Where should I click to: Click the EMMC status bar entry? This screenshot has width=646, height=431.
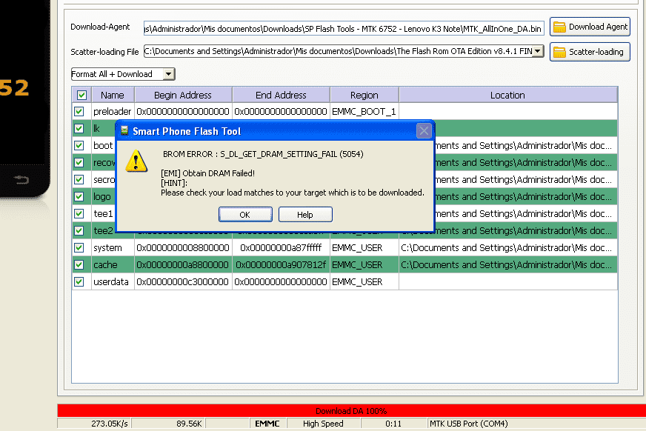267,424
